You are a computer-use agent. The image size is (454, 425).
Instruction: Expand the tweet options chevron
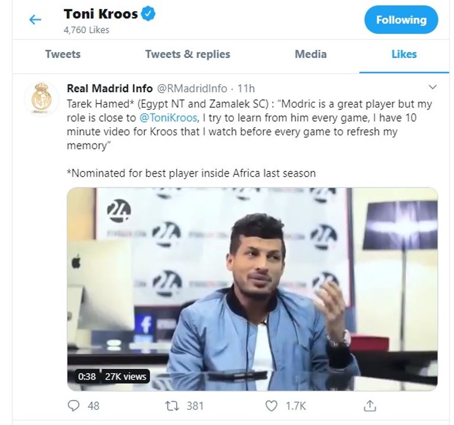pyautogui.click(x=432, y=87)
